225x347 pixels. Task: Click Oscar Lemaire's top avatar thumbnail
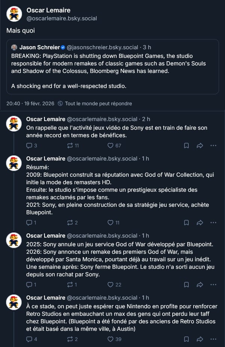click(x=14, y=14)
